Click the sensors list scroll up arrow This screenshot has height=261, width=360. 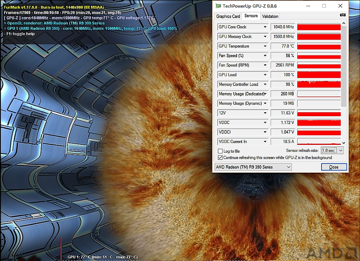tap(344, 23)
